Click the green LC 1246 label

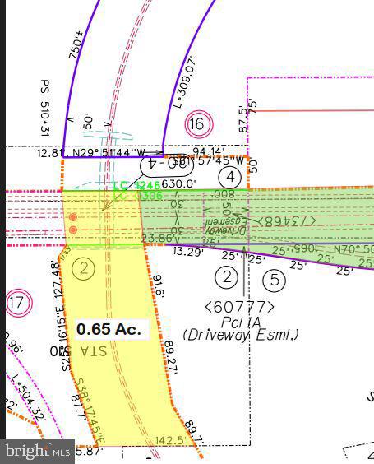click(137, 185)
